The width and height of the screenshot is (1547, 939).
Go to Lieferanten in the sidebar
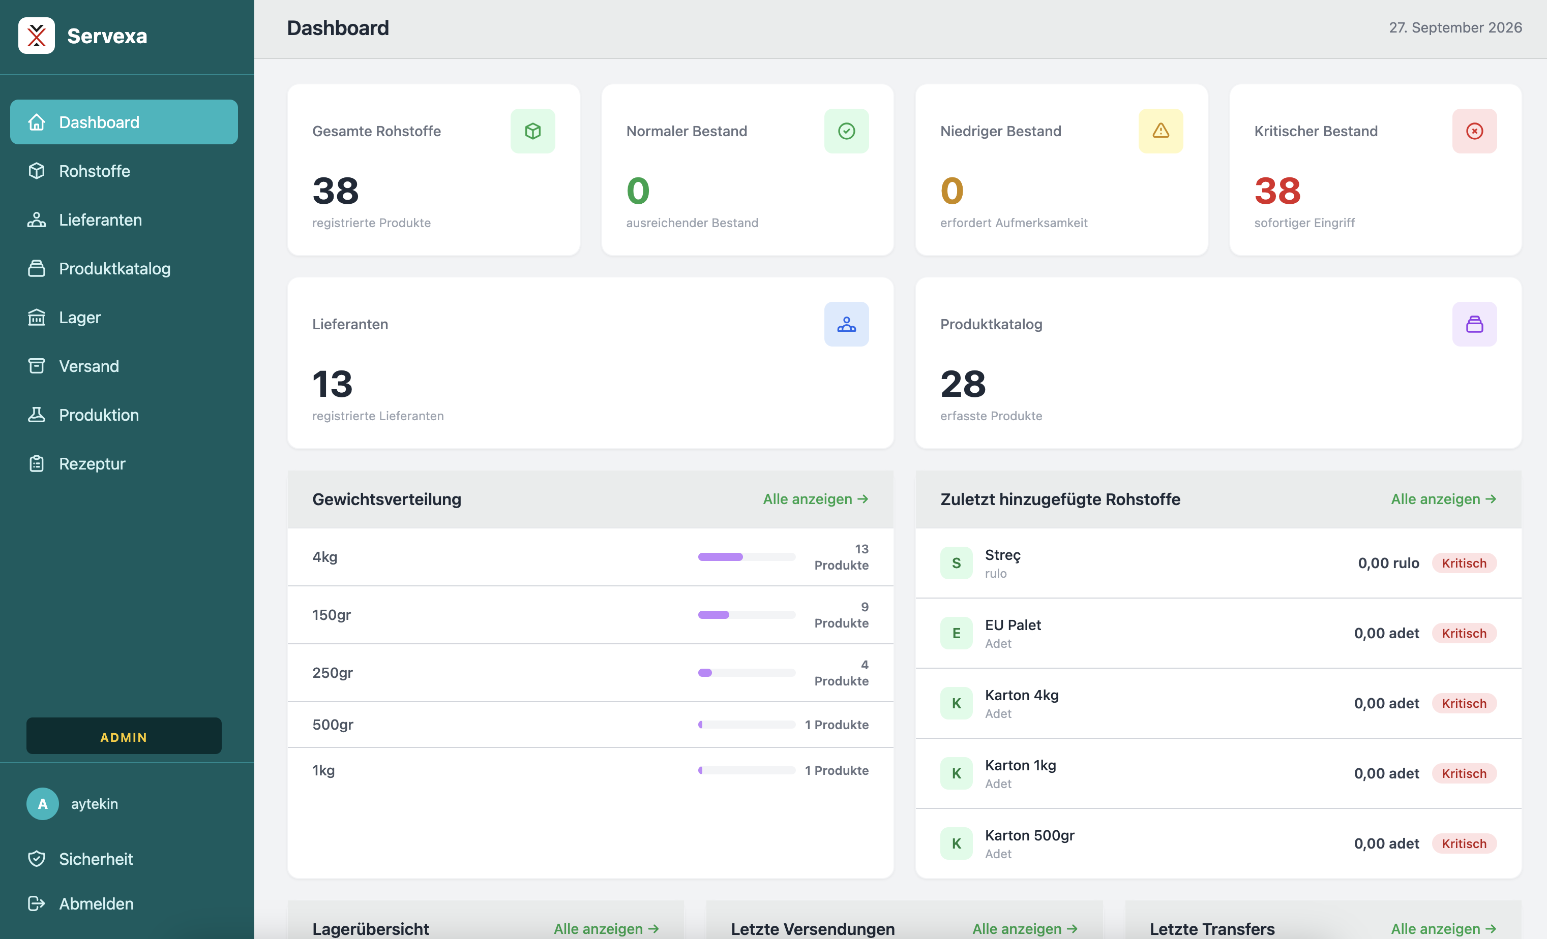click(124, 220)
